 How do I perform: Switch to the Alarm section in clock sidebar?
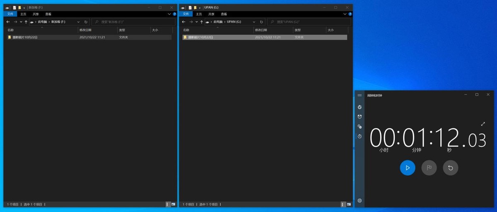[x=359, y=117]
